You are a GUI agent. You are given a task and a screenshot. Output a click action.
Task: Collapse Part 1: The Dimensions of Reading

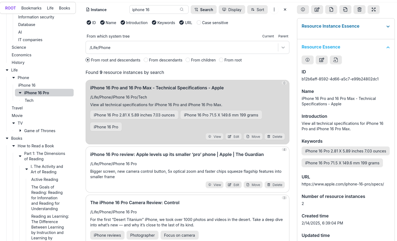pyautogui.click(x=20, y=156)
